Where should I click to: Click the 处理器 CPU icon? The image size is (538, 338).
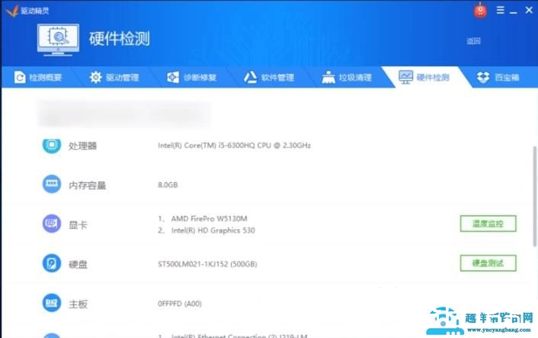tap(52, 145)
